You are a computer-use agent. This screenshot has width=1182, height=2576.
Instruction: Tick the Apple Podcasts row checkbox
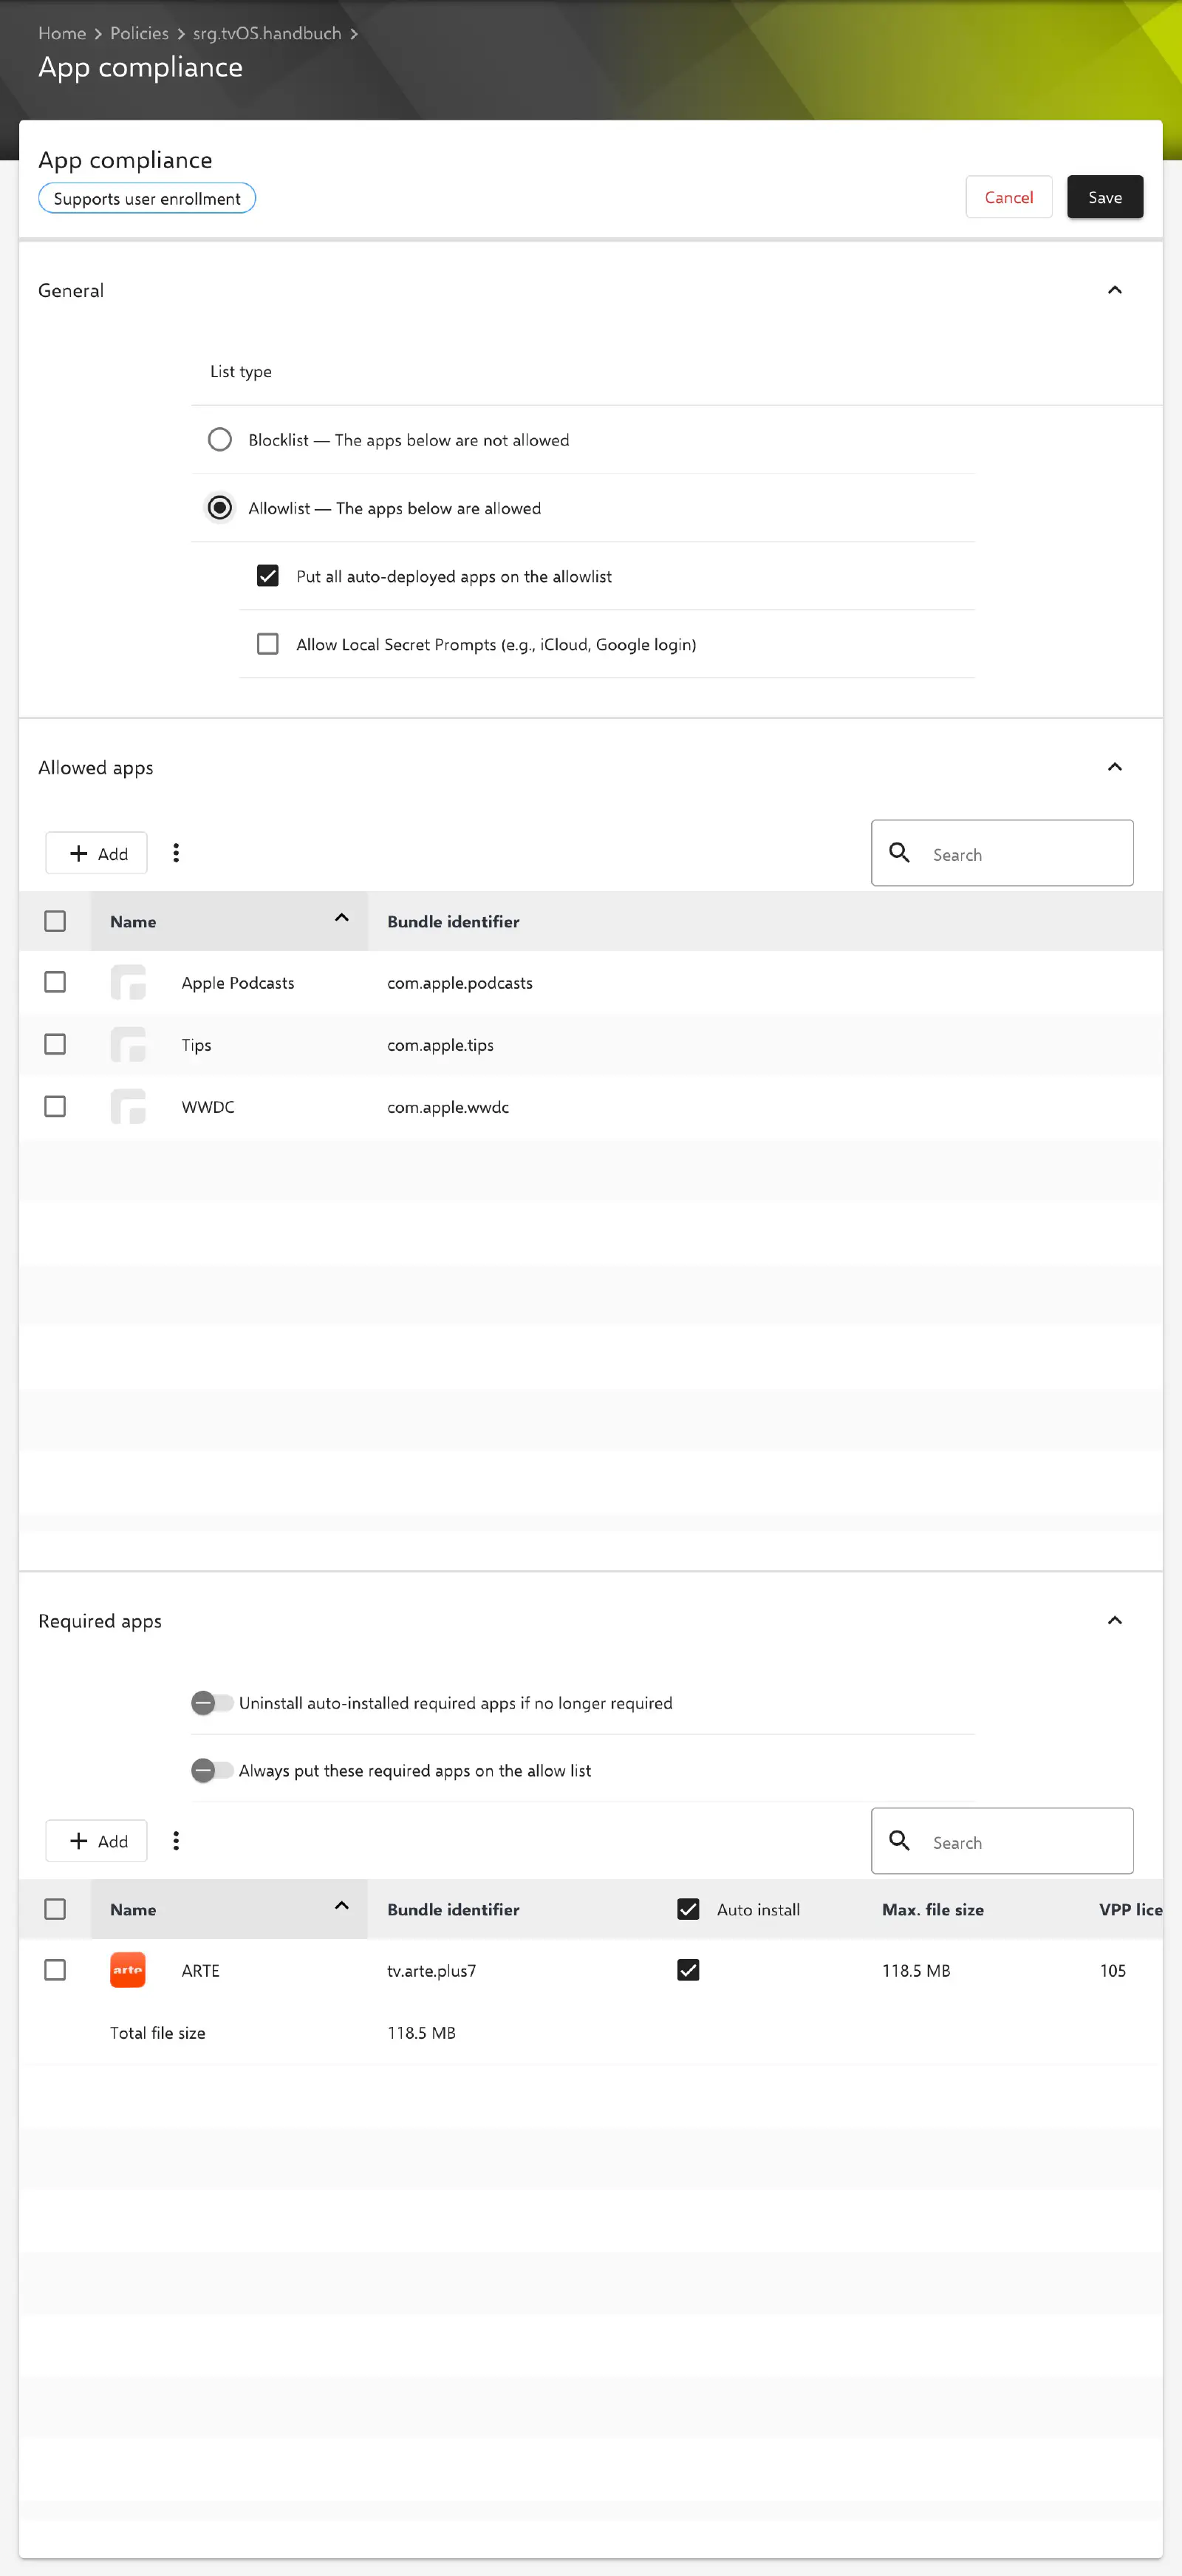[55, 982]
